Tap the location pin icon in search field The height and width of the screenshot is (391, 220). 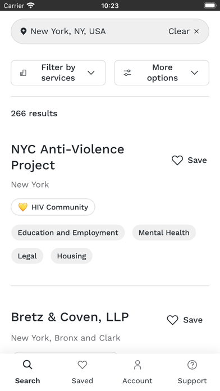click(24, 31)
